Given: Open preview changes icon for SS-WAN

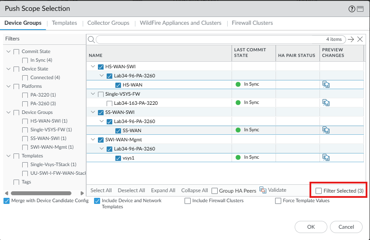Looking at the screenshot, I should (326, 130).
